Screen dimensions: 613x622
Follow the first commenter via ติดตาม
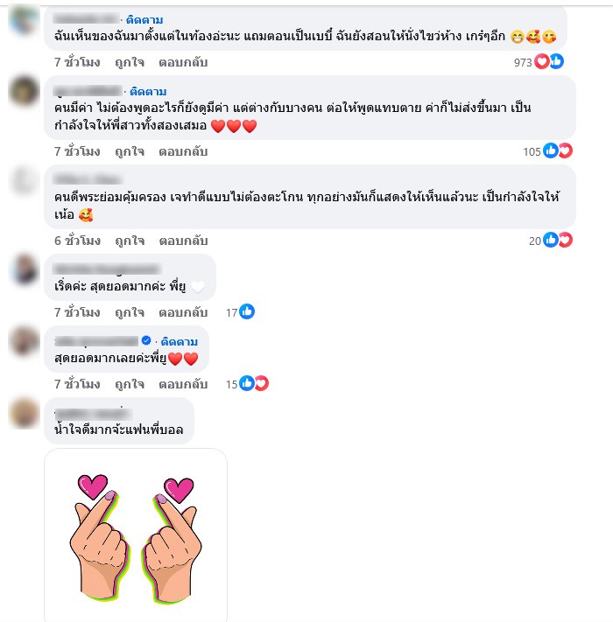tap(144, 20)
